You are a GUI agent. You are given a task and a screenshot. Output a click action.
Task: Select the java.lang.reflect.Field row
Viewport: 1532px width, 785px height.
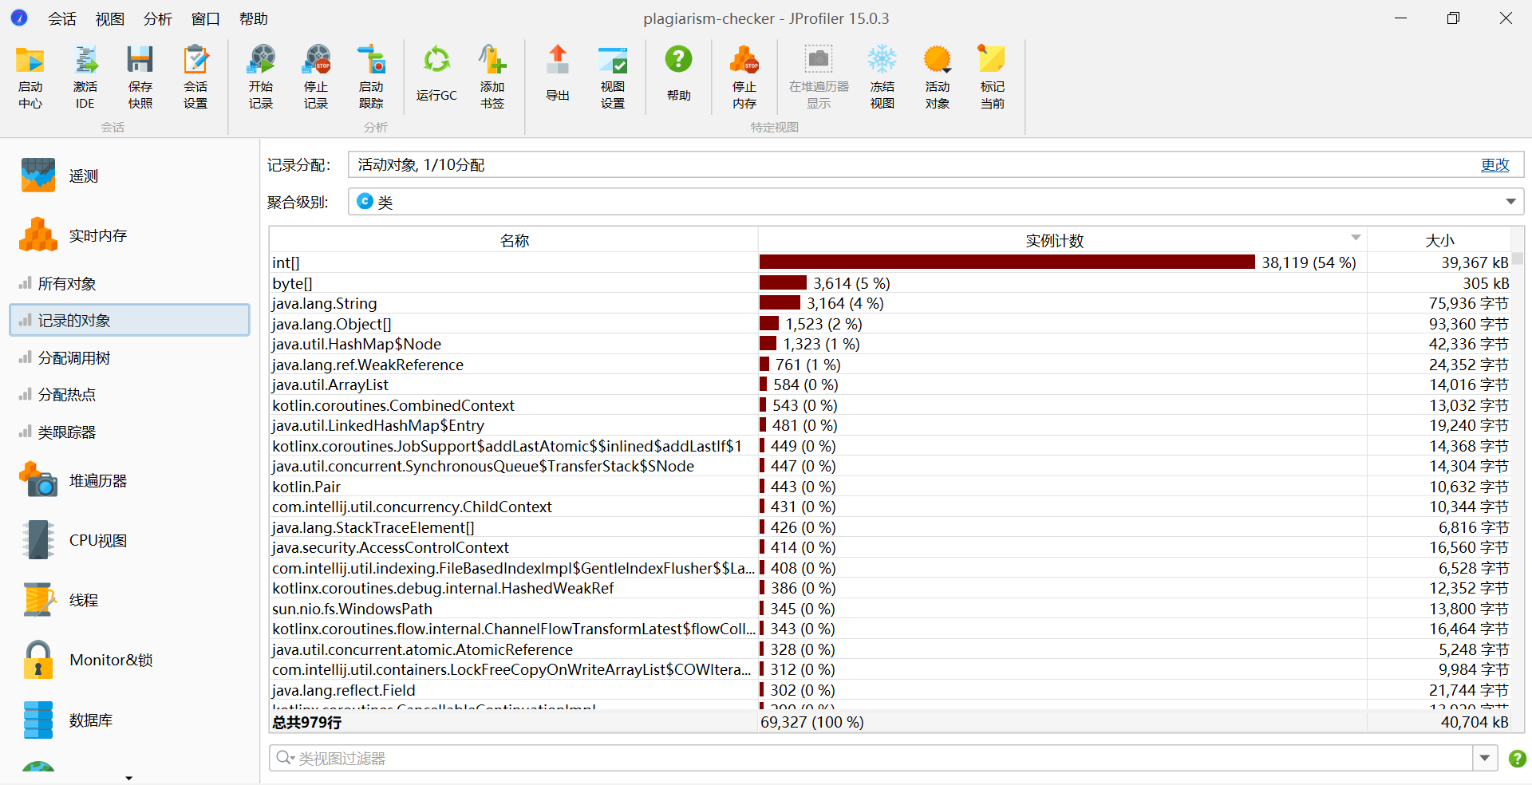890,690
